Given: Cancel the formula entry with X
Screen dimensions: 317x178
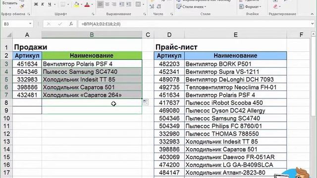Looking at the screenshot, I should click(x=49, y=24).
